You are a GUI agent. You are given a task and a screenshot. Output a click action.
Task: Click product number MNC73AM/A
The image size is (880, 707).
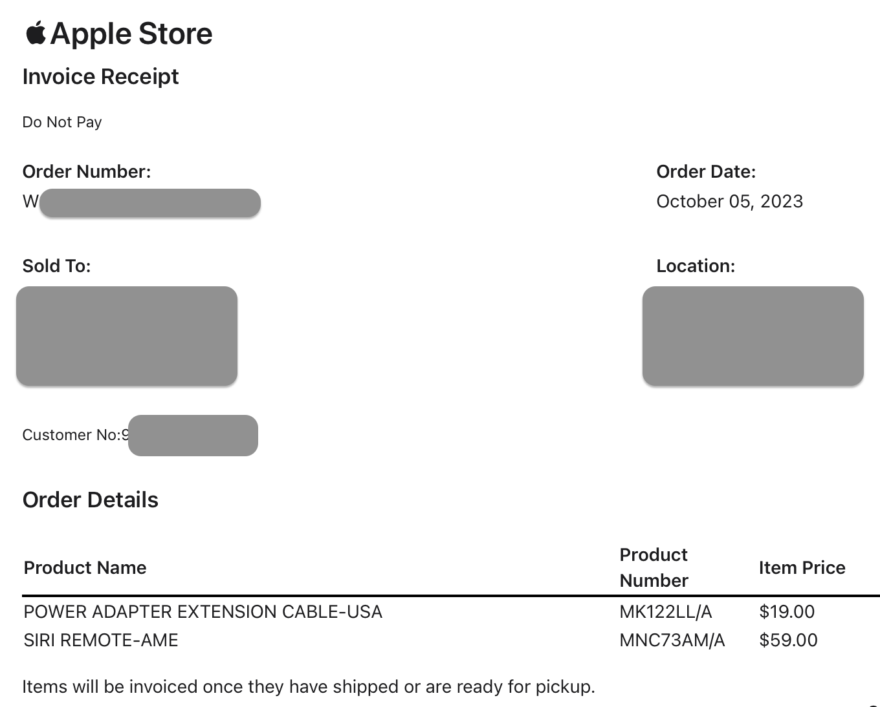[x=672, y=640]
